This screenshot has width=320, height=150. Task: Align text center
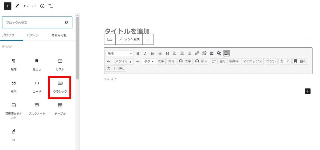[x=182, y=54]
